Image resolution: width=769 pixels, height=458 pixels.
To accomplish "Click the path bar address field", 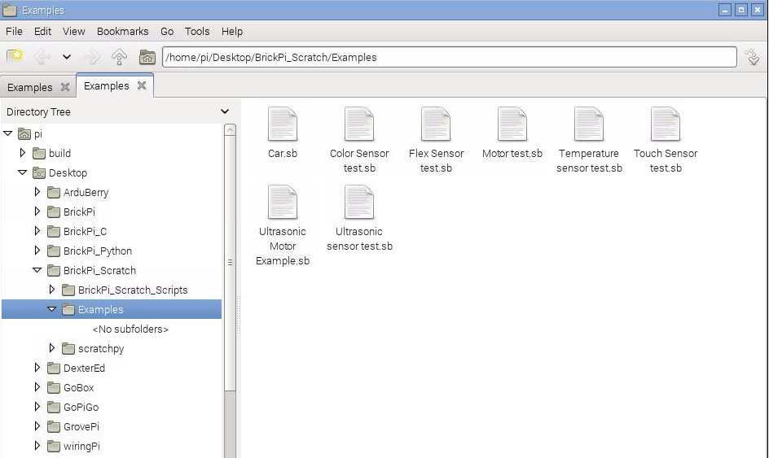I will point(448,57).
